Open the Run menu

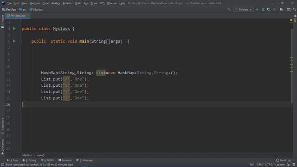click(x=86, y=3)
